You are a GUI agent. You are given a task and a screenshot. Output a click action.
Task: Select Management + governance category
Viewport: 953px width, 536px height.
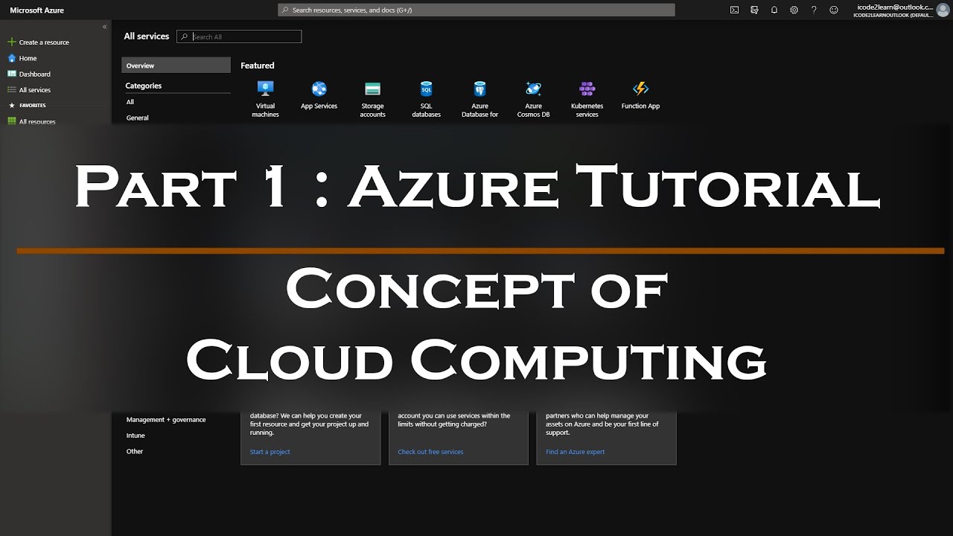coord(166,420)
